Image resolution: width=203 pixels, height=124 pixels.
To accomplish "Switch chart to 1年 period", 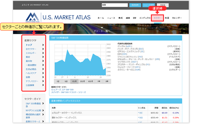I will coord(99,82).
